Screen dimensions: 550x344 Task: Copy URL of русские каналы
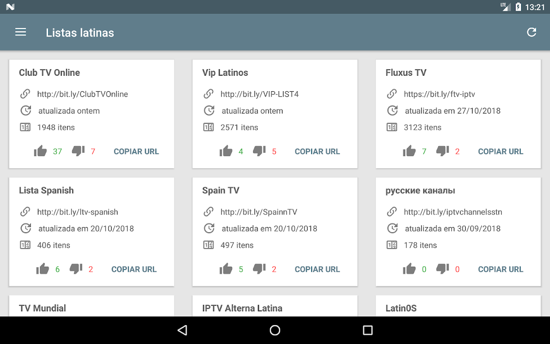point(501,269)
